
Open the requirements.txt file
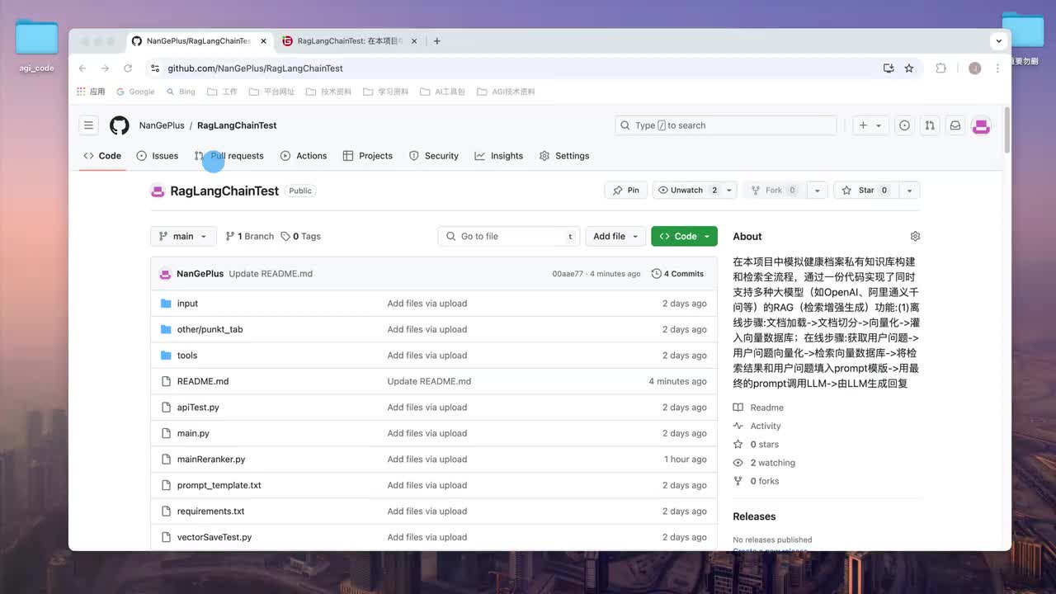(211, 511)
